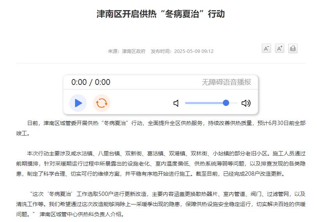Click the article title 津南区开启供热“冬病夏治”行动
Screen dimensions: 317x222
coord(161,14)
